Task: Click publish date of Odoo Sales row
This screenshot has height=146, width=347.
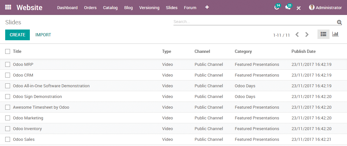Action: tap(312, 140)
